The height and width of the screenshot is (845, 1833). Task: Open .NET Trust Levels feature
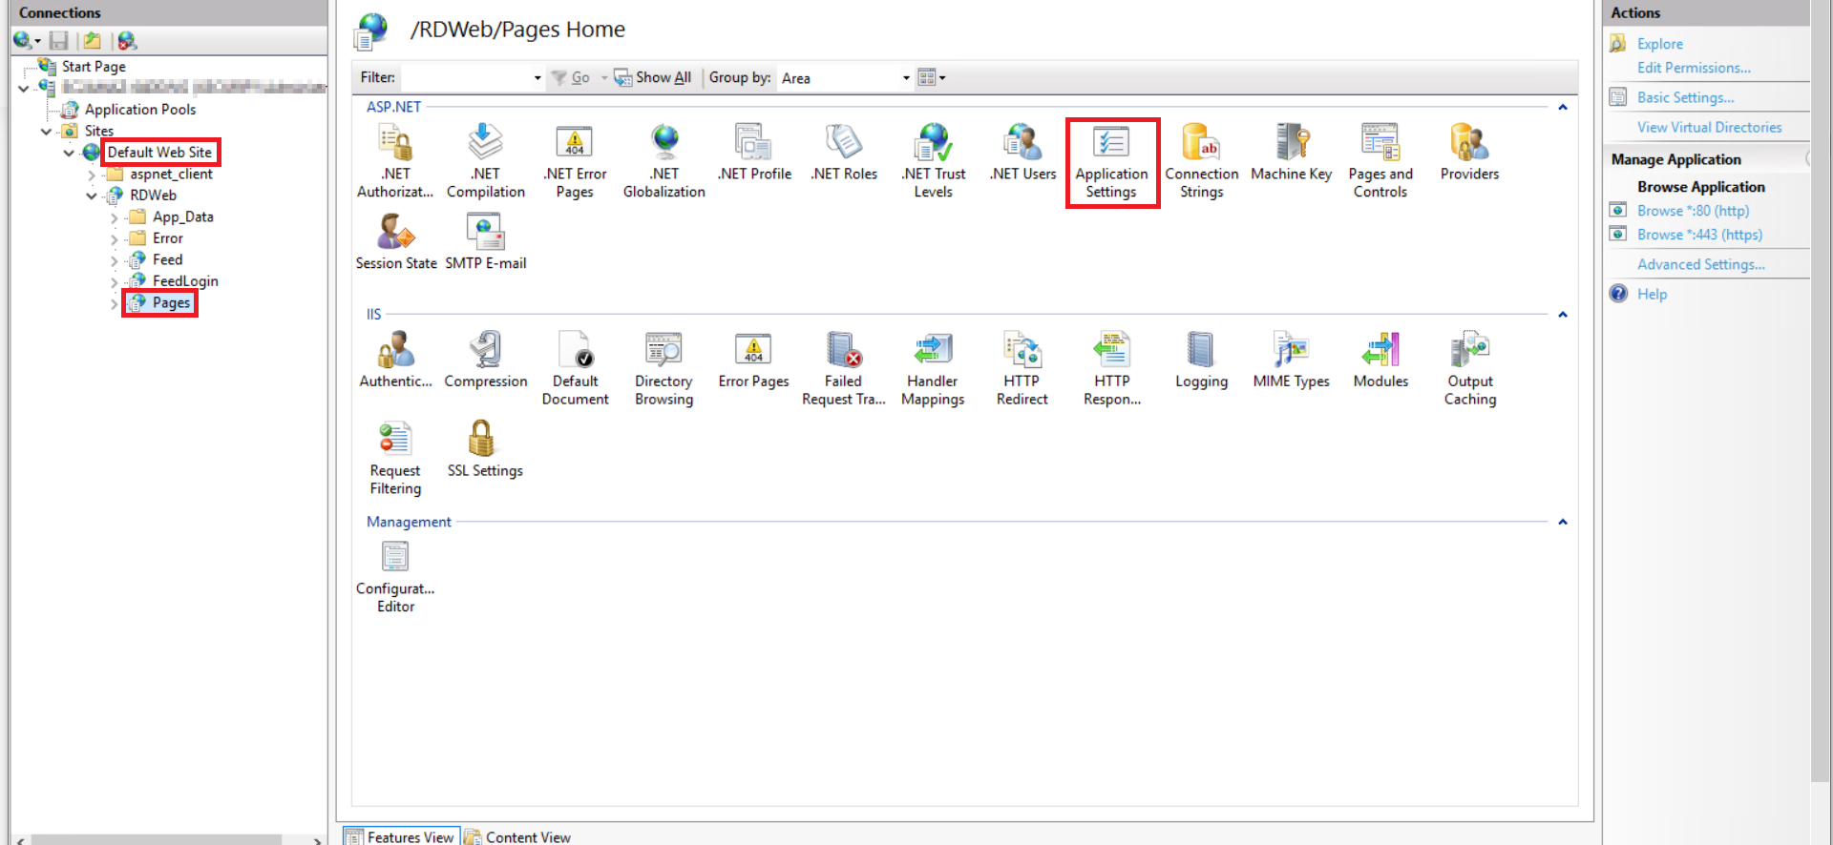[x=934, y=161]
